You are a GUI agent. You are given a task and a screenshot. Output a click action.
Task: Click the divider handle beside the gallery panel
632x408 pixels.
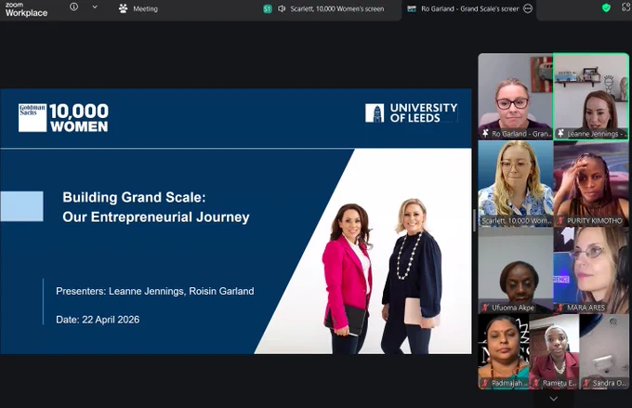(x=474, y=220)
